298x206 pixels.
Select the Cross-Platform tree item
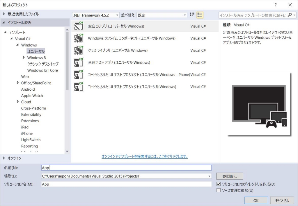coord(33,108)
